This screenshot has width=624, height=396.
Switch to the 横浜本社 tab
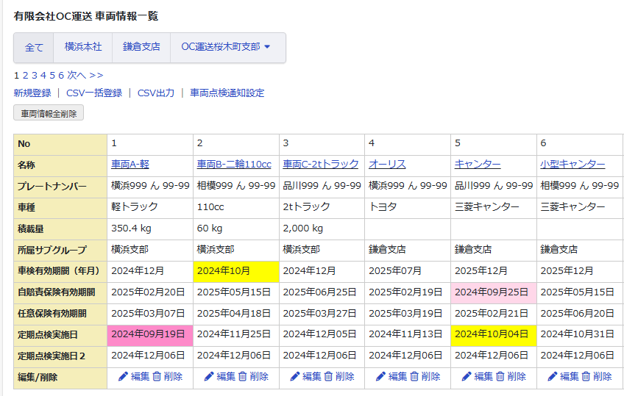click(82, 47)
